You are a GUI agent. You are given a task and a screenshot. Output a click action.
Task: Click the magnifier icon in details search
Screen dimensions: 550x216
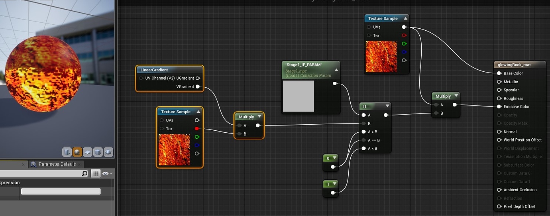coord(84,173)
